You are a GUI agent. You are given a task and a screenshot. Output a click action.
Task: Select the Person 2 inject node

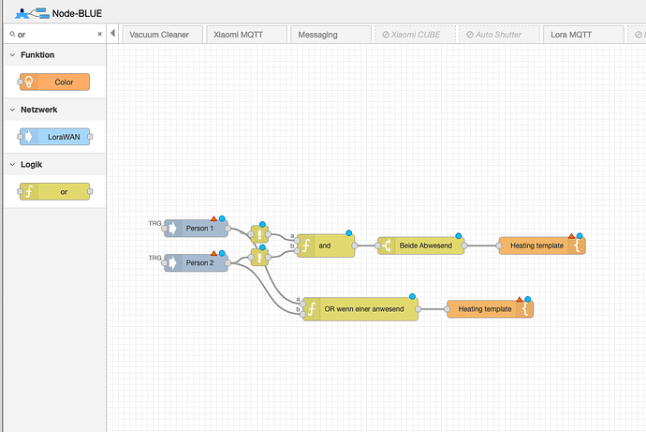click(x=200, y=262)
